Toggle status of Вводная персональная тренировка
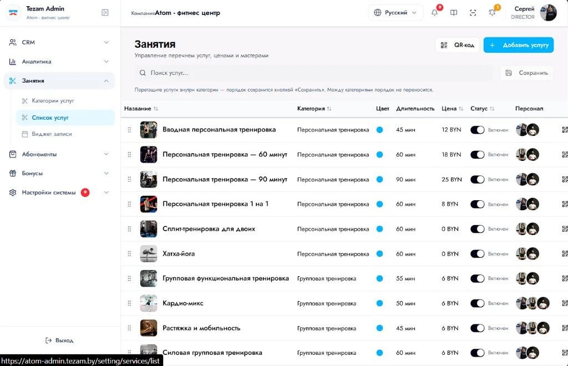Screen dimensions: 568x366 [478, 130]
